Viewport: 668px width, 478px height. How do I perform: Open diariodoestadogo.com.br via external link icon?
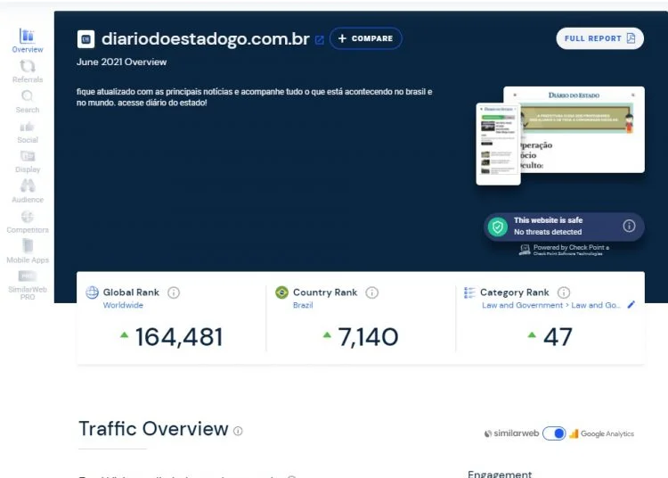coord(319,40)
